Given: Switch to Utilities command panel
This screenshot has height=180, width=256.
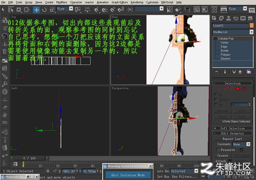Looking at the screenshot, I should pos(250,18).
